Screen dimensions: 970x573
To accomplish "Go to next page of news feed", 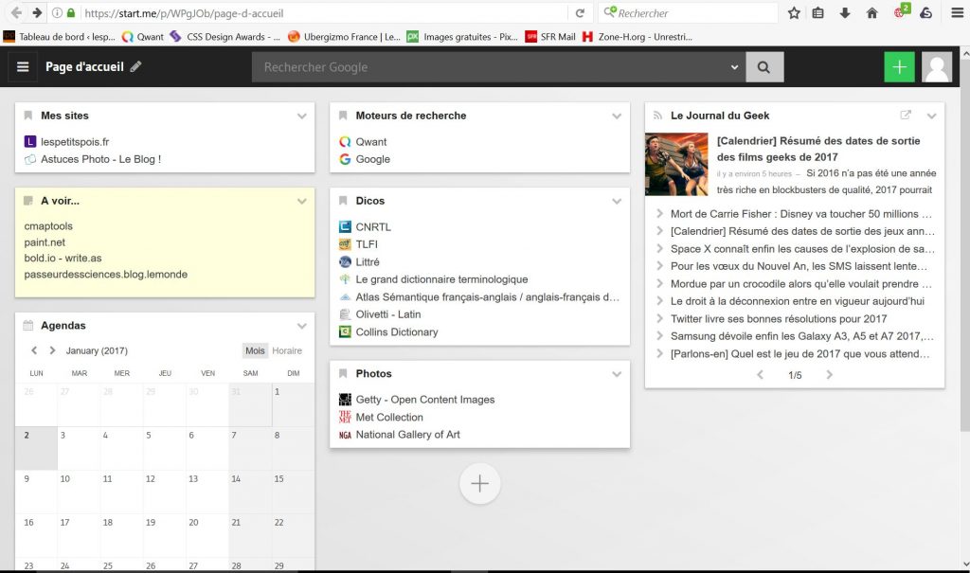I will pos(830,375).
